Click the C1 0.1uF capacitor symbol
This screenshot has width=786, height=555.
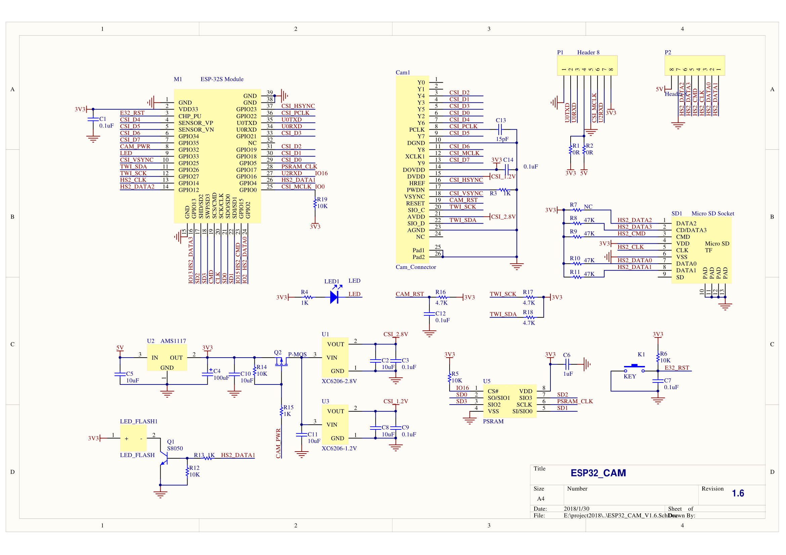93,119
